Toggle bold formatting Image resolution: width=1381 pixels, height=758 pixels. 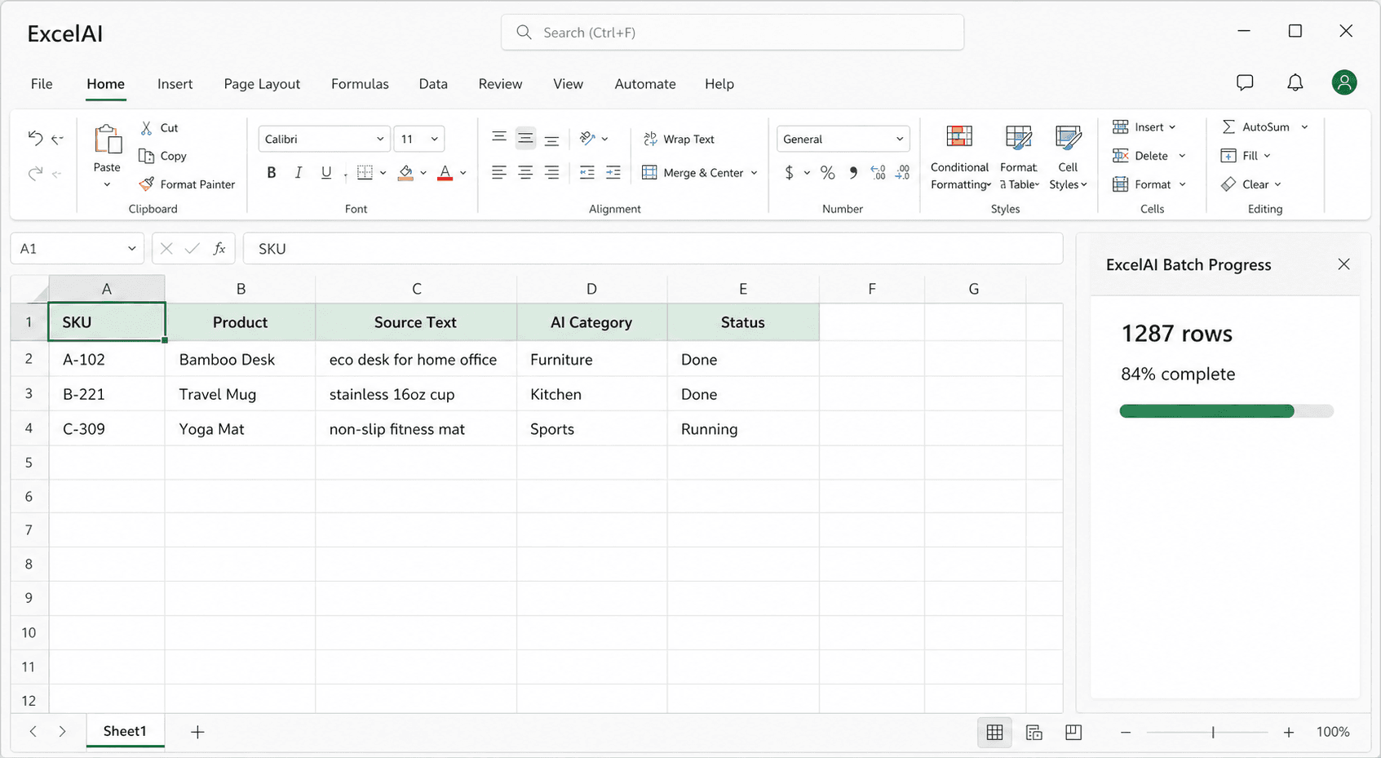click(x=272, y=172)
